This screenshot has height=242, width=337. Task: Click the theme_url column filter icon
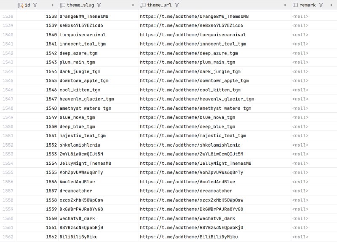click(x=177, y=5)
